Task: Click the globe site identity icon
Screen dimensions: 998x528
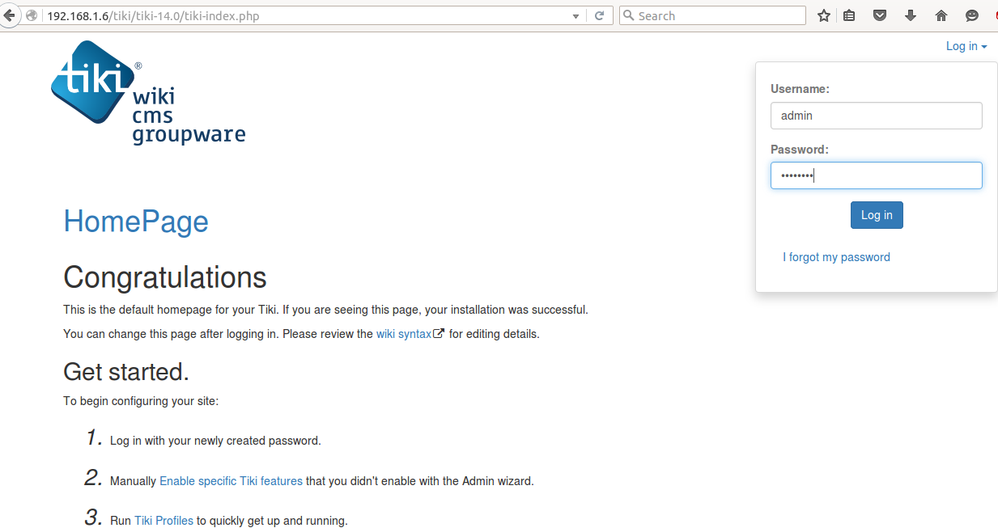Action: coord(32,16)
